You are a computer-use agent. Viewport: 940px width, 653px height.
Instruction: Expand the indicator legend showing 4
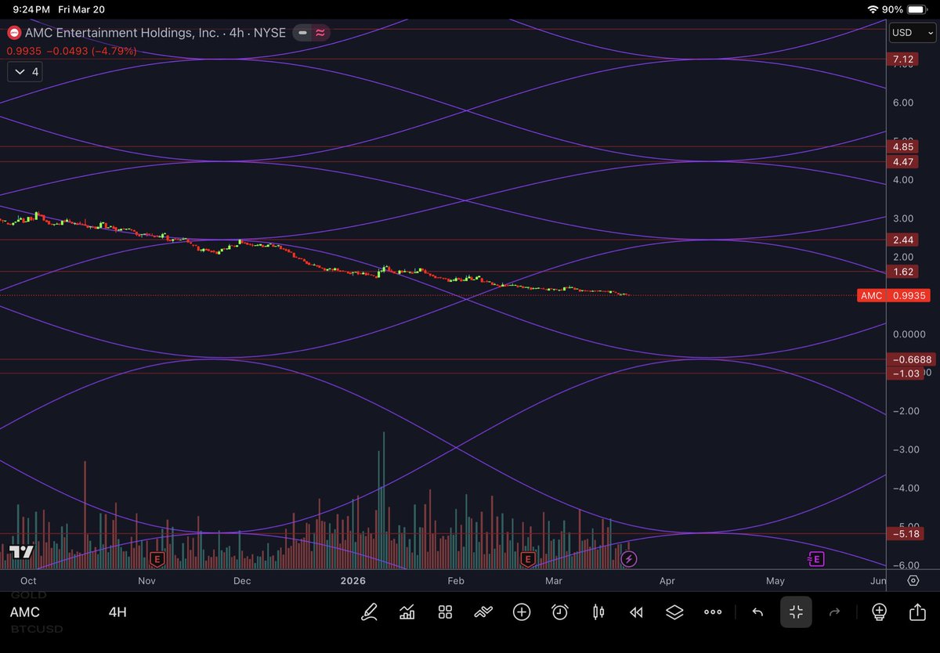tap(25, 72)
